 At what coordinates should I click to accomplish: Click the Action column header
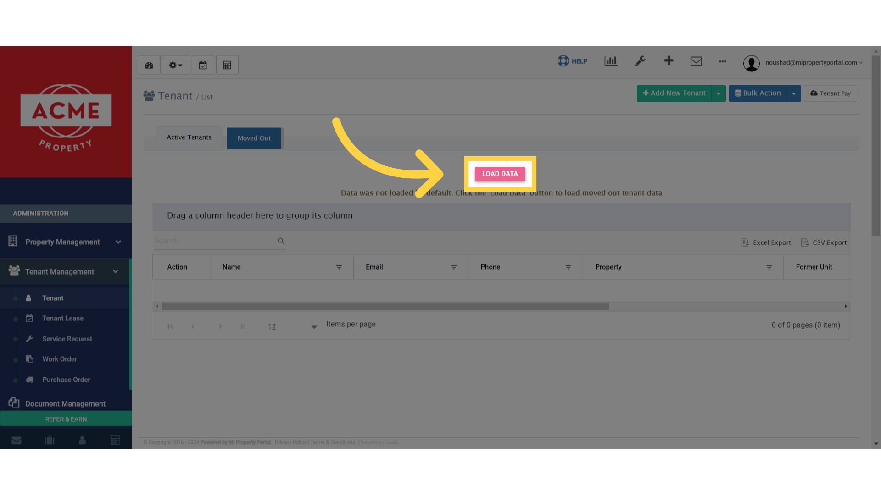click(177, 267)
